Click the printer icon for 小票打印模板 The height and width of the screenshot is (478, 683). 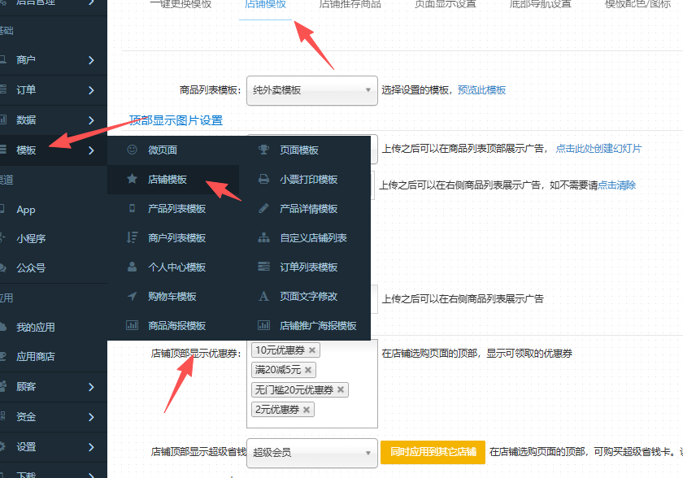(x=263, y=179)
